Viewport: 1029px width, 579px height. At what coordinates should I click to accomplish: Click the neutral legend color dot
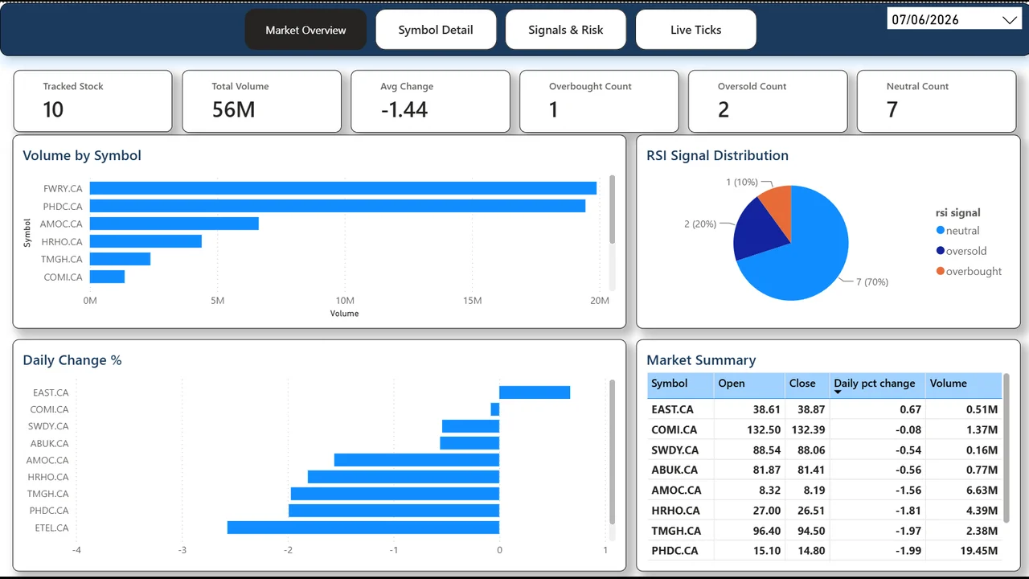(941, 231)
